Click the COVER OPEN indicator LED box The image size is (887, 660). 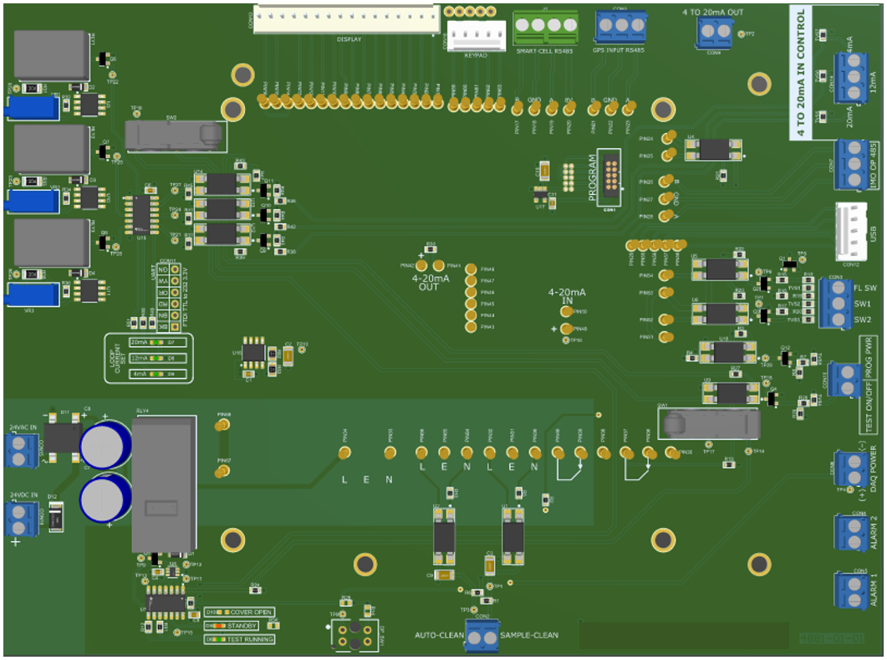coord(239,611)
